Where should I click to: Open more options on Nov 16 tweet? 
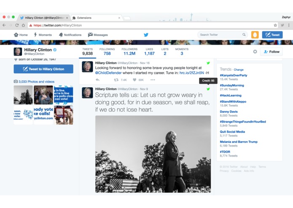click(x=153, y=80)
